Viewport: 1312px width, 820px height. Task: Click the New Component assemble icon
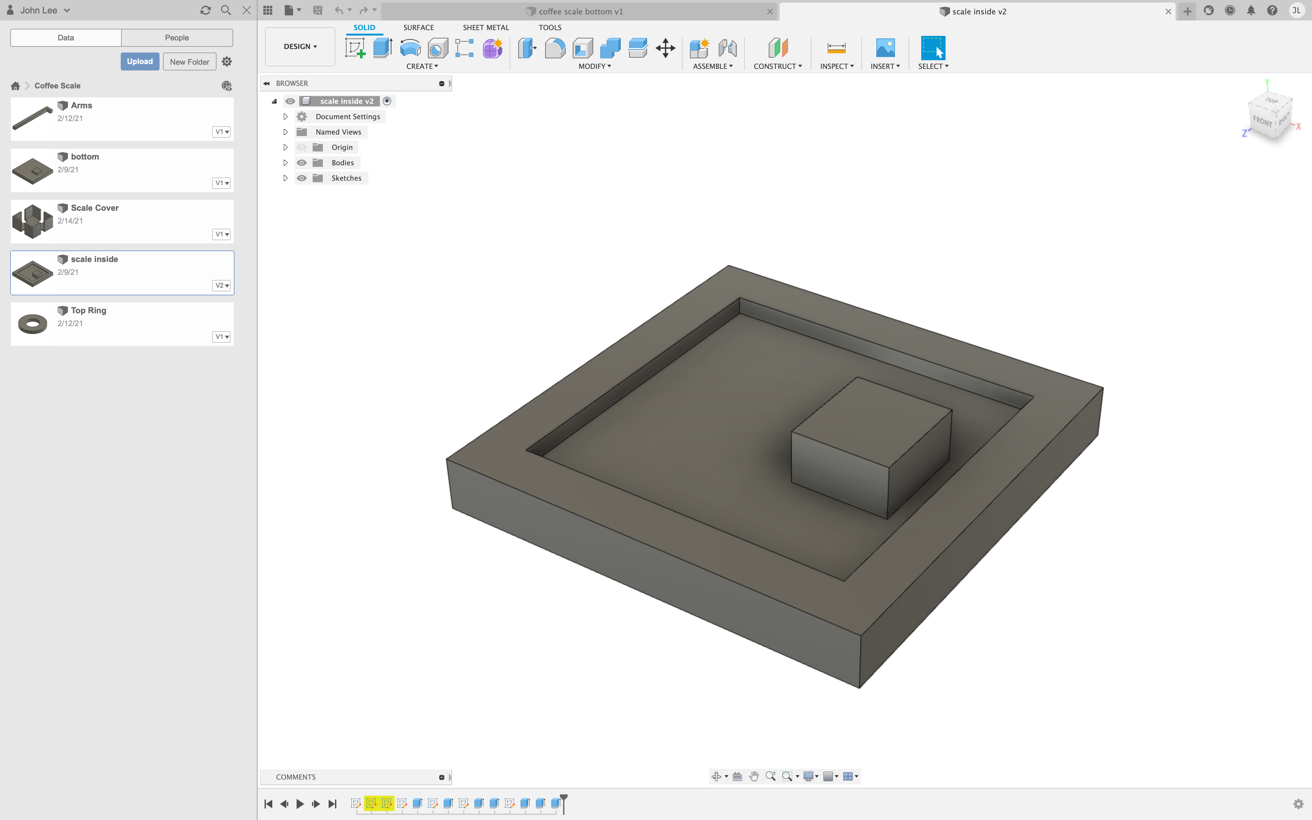[x=699, y=48]
